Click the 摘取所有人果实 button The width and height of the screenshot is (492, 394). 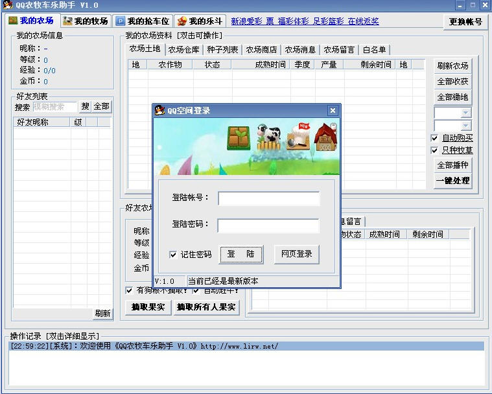click(206, 307)
